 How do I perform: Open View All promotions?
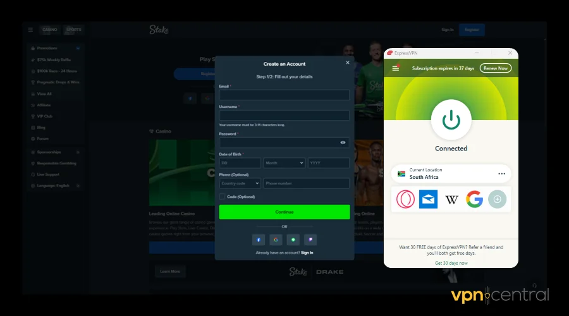tap(44, 94)
